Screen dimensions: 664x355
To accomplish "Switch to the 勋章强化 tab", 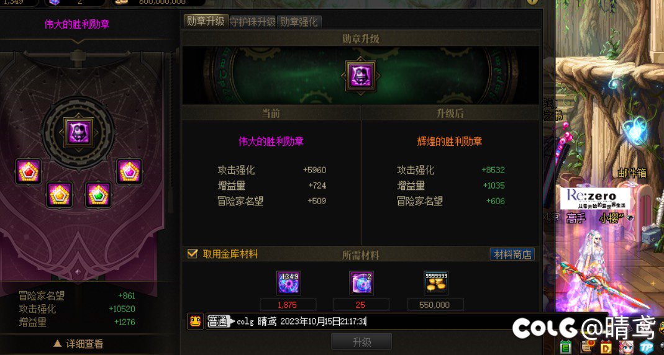I will [299, 22].
